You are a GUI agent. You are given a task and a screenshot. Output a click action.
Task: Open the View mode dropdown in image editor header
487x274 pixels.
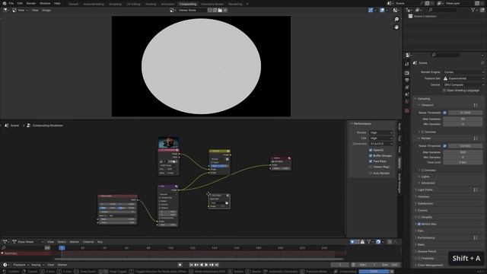pos(21,10)
